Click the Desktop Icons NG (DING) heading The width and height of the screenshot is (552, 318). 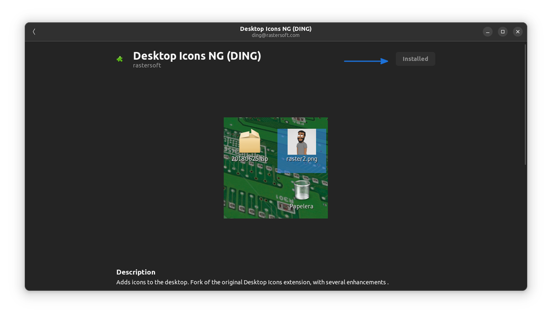(x=197, y=56)
